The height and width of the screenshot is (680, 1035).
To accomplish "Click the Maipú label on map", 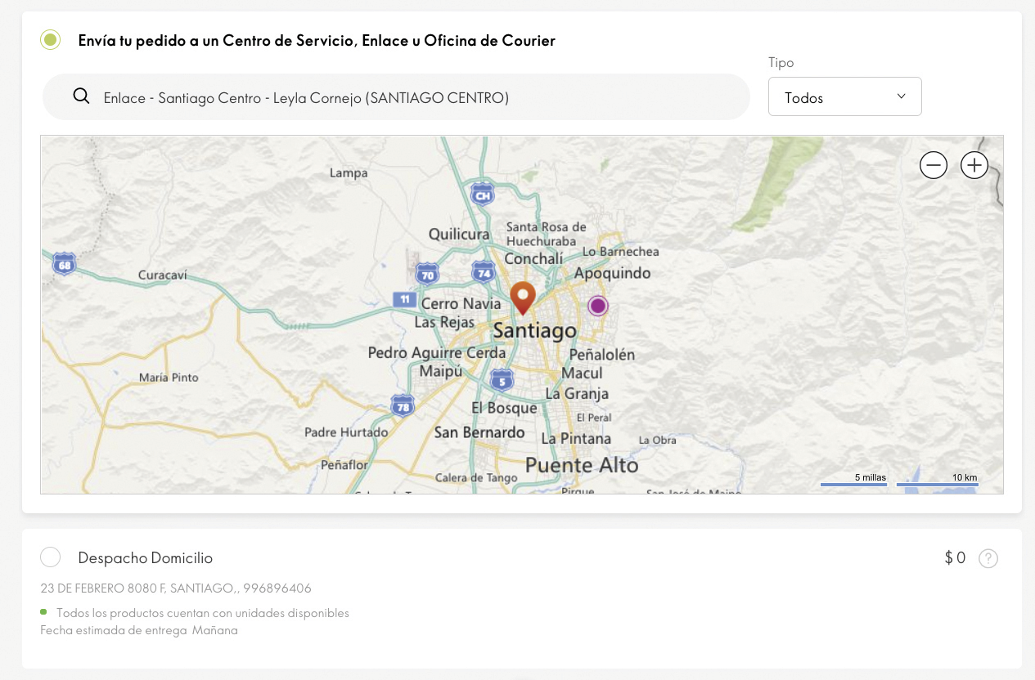I will tap(441, 371).
